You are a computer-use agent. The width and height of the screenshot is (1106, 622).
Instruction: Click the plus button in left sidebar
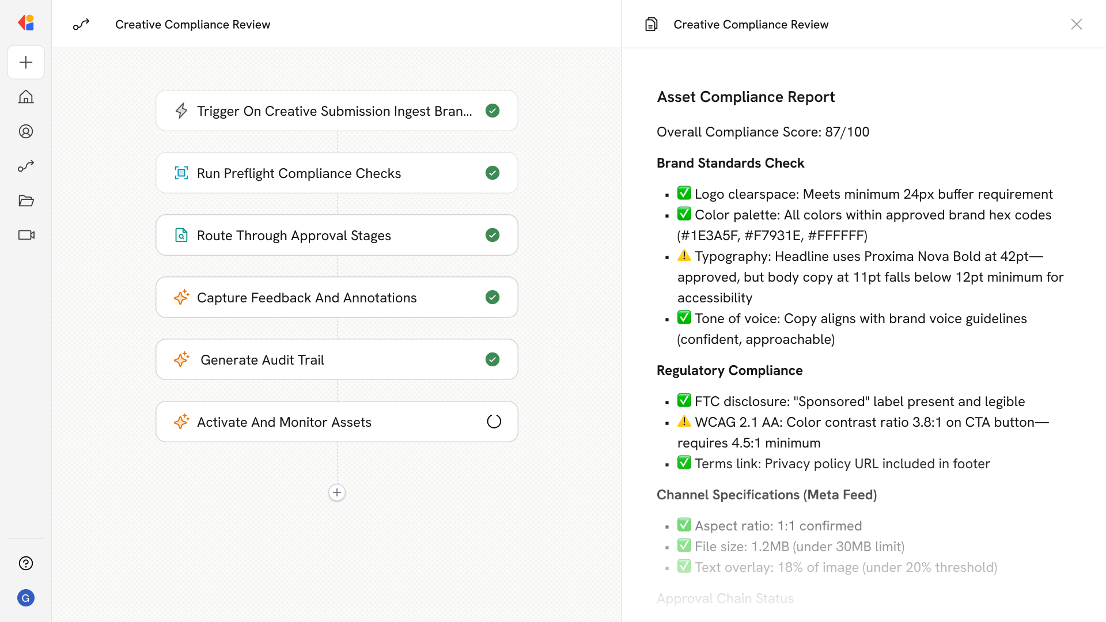(x=26, y=62)
